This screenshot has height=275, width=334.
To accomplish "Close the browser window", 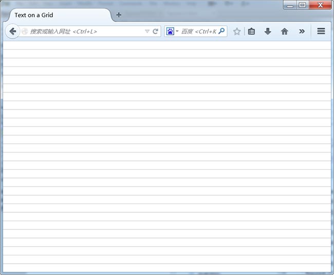I will point(320,5).
